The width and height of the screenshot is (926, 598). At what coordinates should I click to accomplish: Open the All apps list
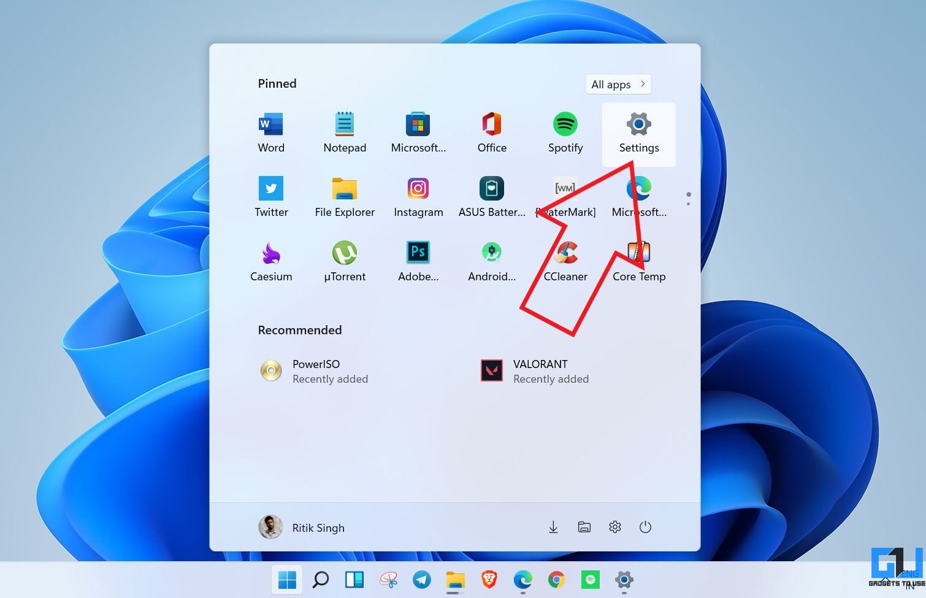pos(618,84)
